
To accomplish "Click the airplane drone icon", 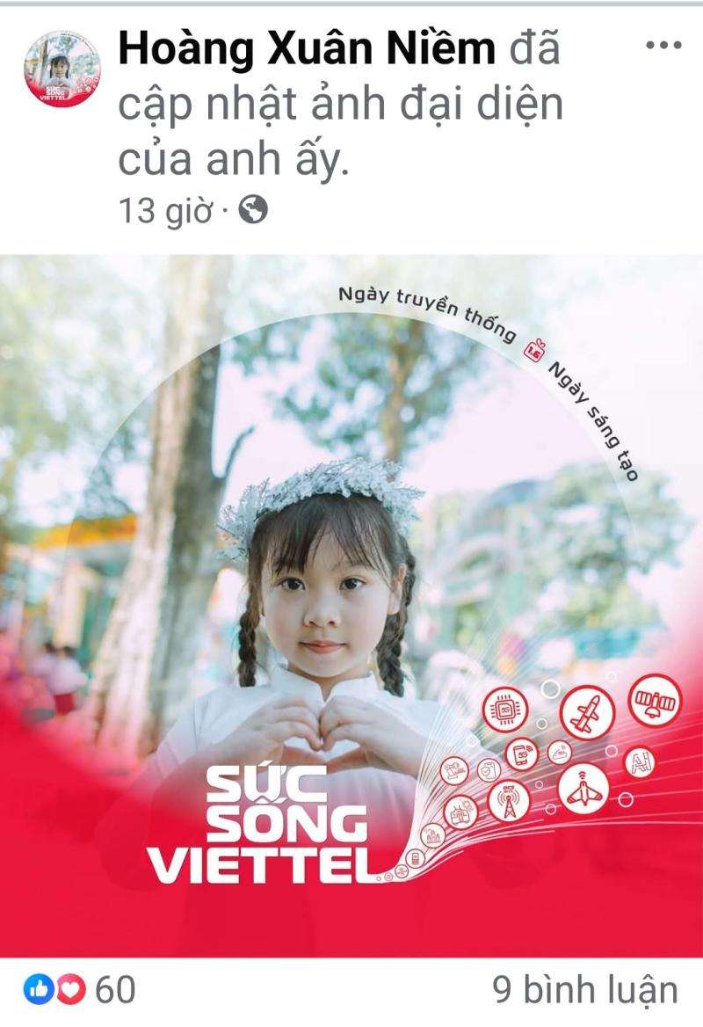I will point(583,789).
